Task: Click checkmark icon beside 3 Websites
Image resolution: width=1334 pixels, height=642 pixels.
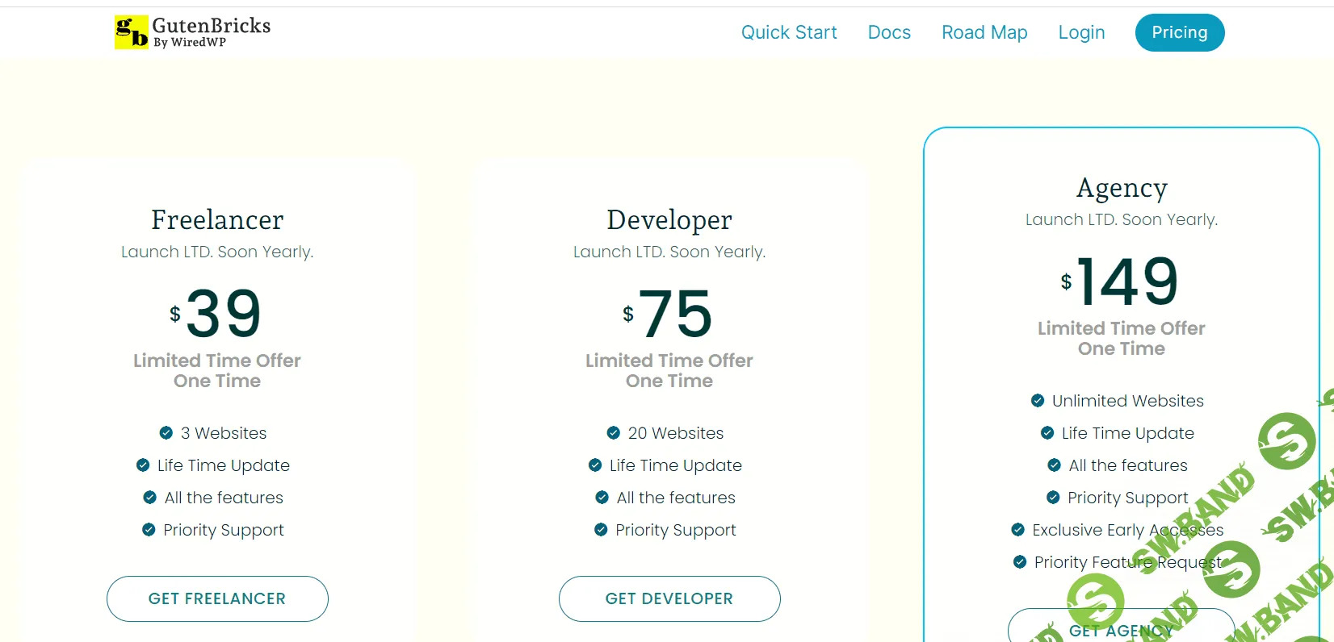Action: point(166,433)
